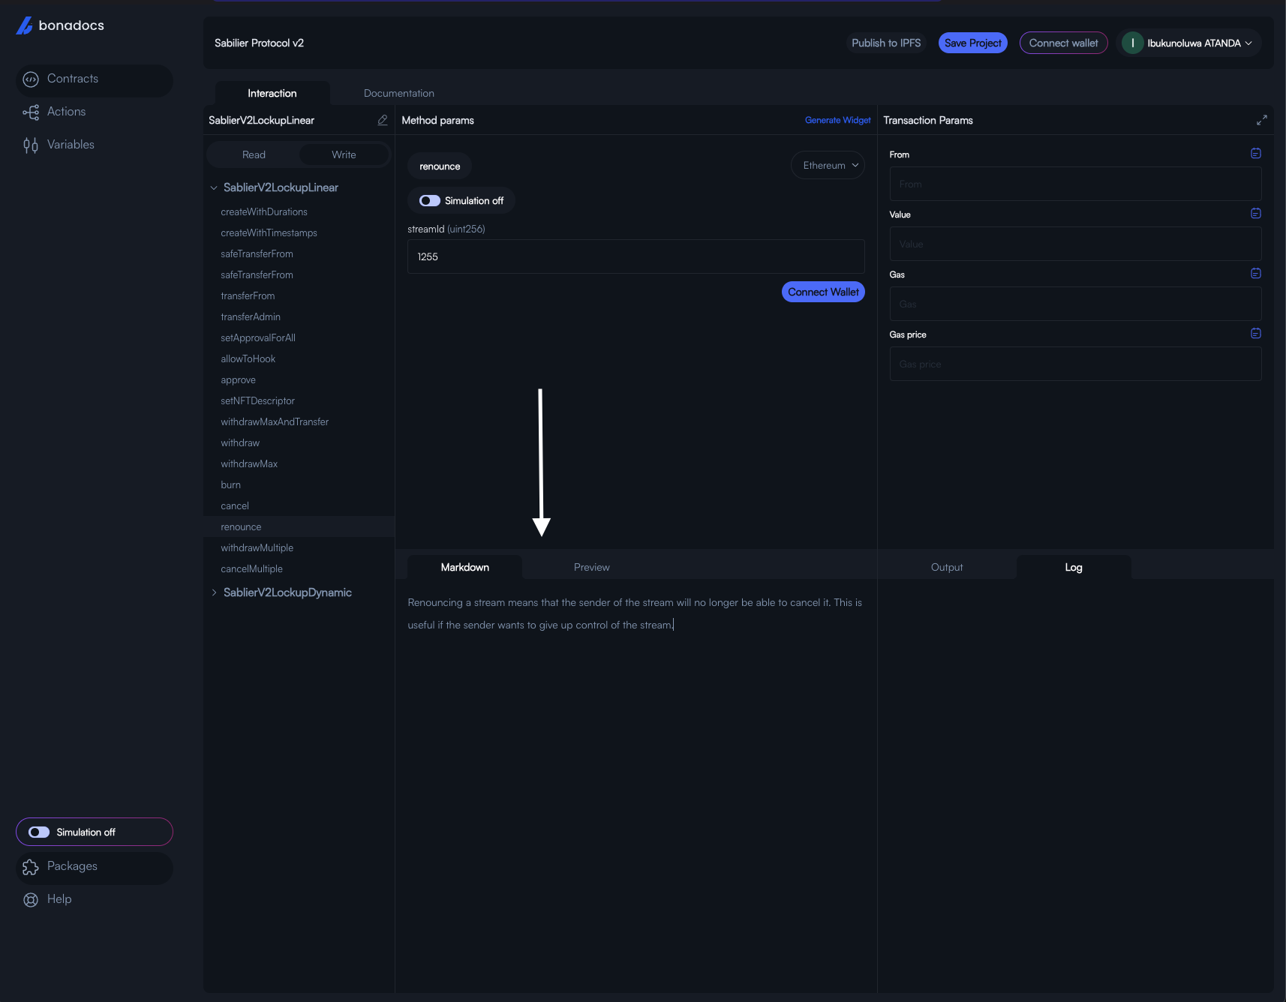1286x1002 pixels.
Task: Toggle the sidebar Simulation off switch
Action: pyautogui.click(x=39, y=832)
